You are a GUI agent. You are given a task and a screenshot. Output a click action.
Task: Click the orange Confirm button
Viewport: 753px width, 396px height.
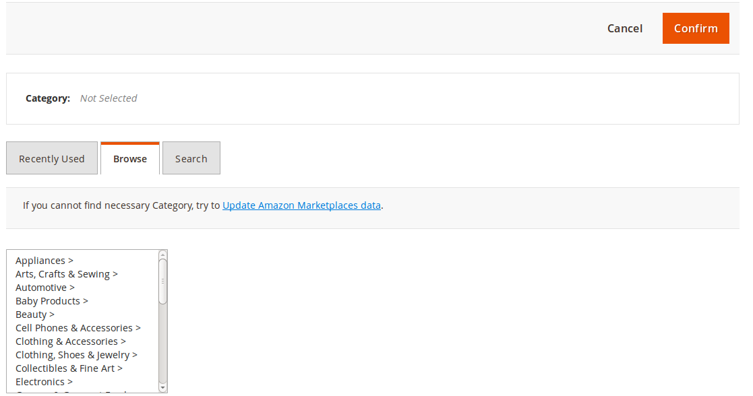point(695,28)
